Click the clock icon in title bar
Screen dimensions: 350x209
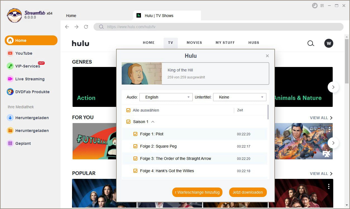315,6
